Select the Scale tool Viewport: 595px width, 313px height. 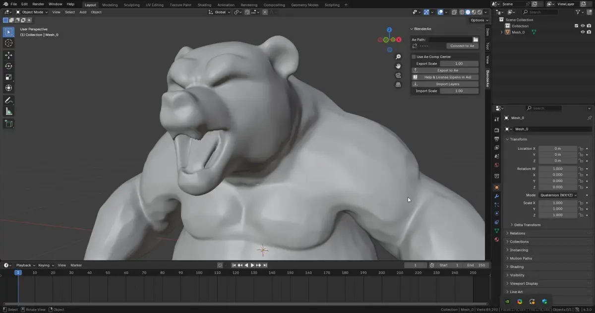point(8,77)
